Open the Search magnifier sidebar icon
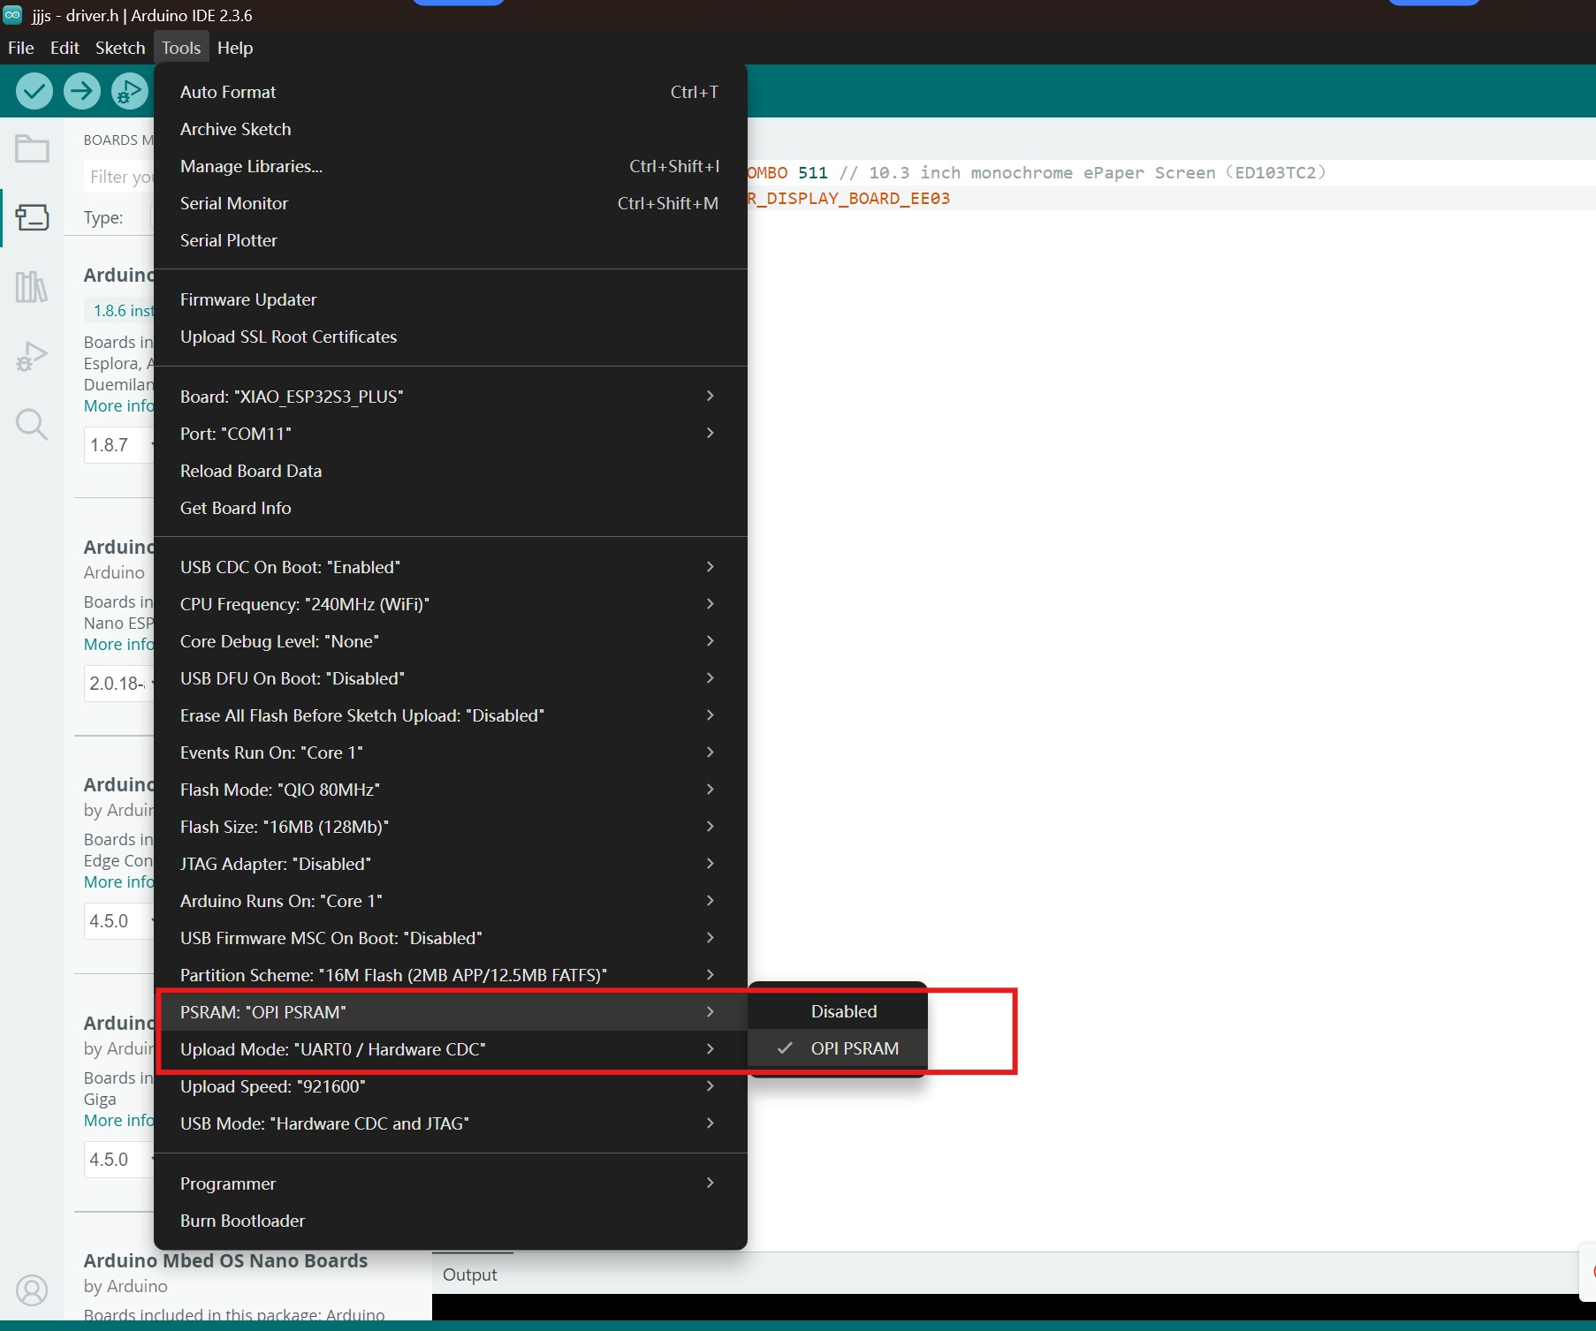The height and width of the screenshot is (1331, 1596). 32,425
